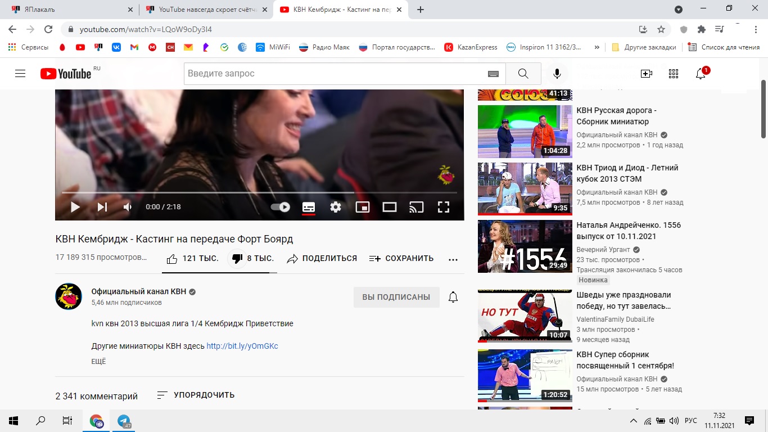This screenshot has height=432, width=768.
Task: Open the Create video camera icon
Action: click(x=647, y=74)
